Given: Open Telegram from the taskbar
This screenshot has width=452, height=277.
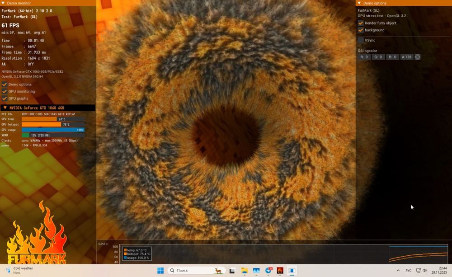Looking at the screenshot, I should [x=268, y=271].
